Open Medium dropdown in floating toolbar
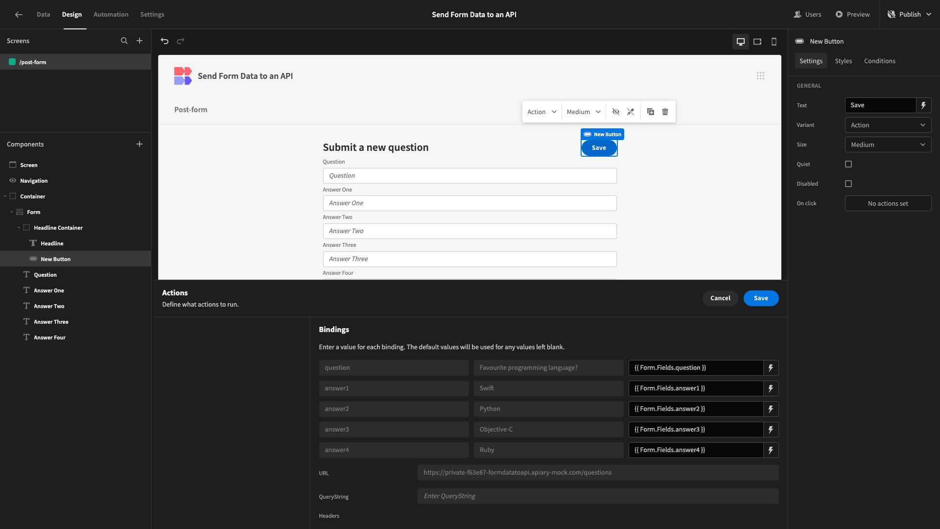Image resolution: width=940 pixels, height=529 pixels. 584,112
